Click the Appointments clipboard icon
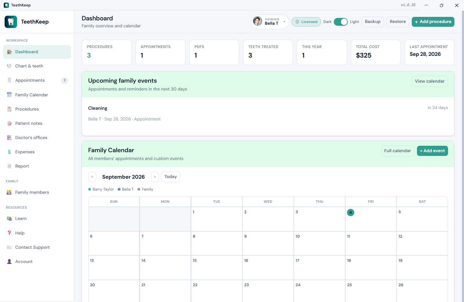Image resolution: width=464 pixels, height=302 pixels. coord(9,80)
